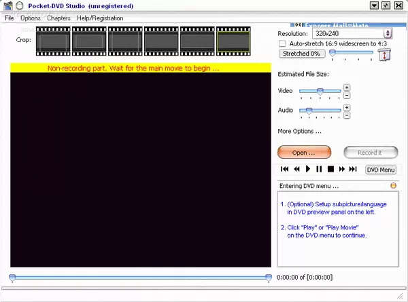
Task: Select the yellow-highlighted crop thumbnail
Action: pyautogui.click(x=233, y=42)
